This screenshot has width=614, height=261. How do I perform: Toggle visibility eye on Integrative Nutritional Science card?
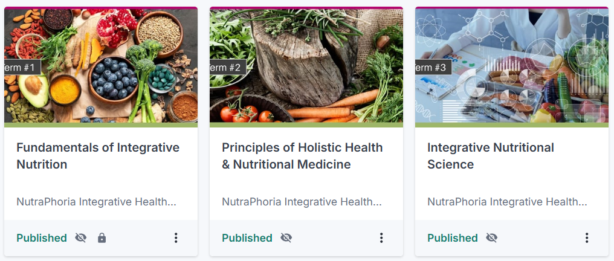click(x=491, y=238)
